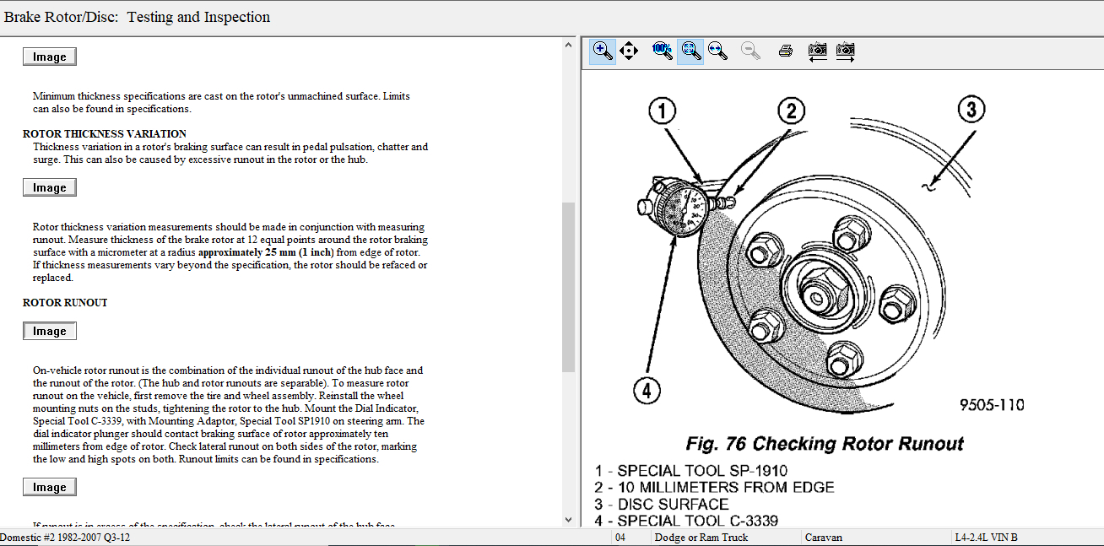Click the scroll up arrow of text pane

[x=568, y=46]
